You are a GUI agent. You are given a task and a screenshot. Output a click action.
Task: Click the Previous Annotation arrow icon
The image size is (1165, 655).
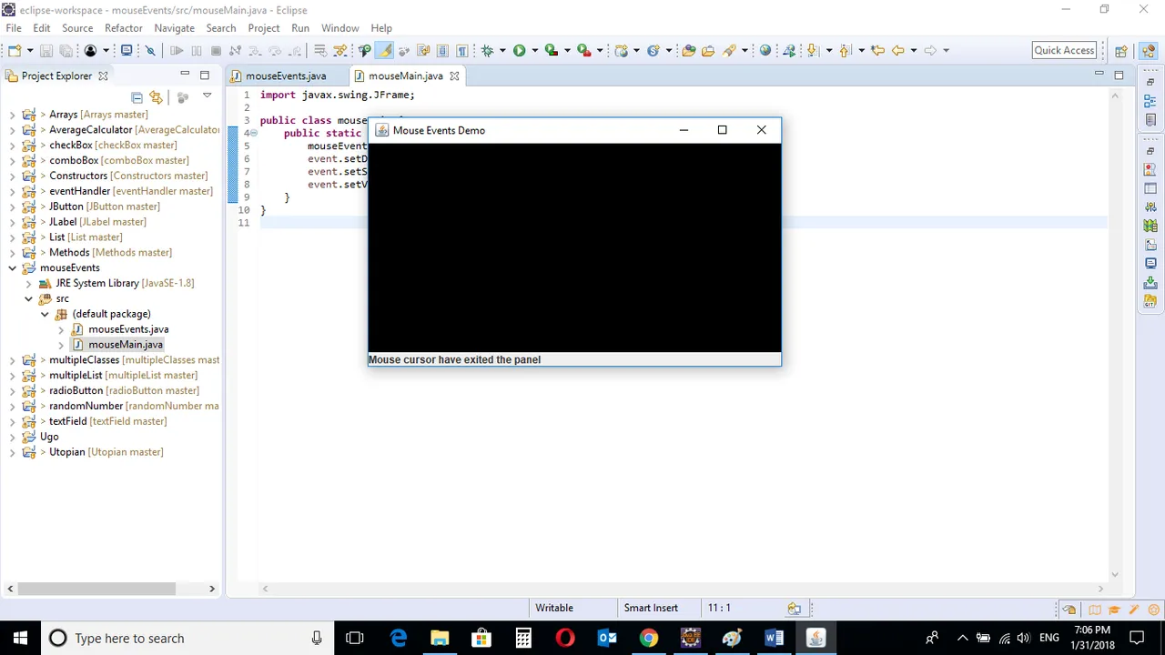pos(845,50)
